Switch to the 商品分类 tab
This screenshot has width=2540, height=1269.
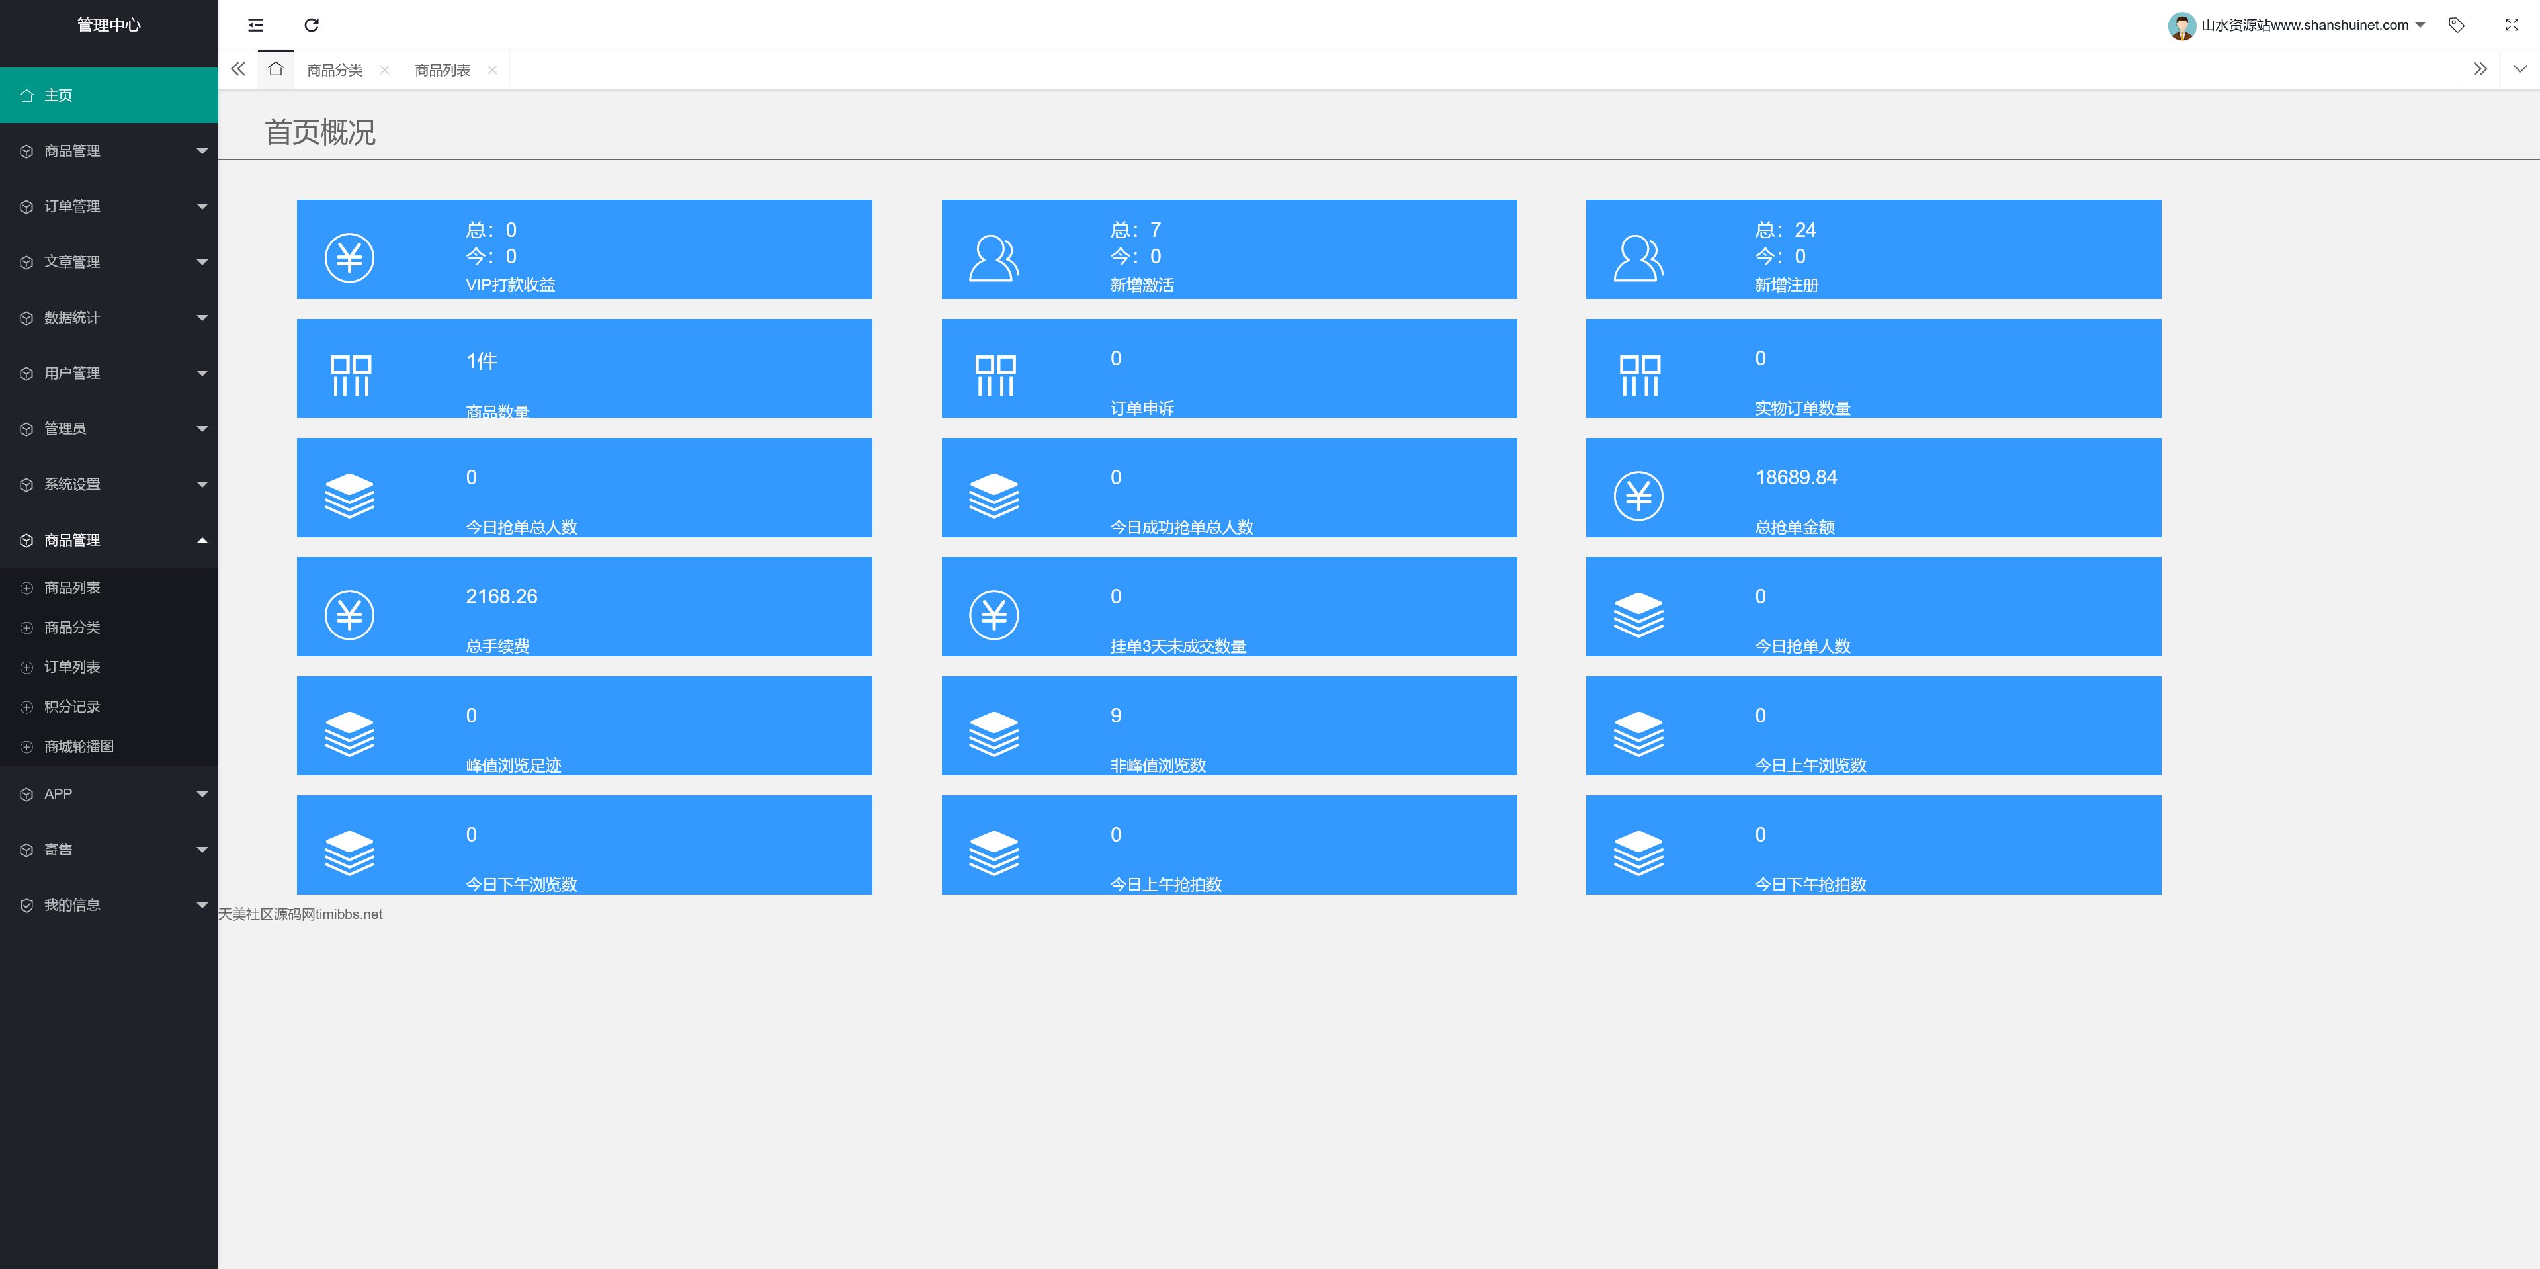tap(334, 70)
